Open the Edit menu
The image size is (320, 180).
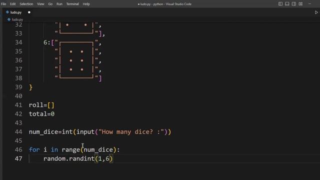coord(12,4)
